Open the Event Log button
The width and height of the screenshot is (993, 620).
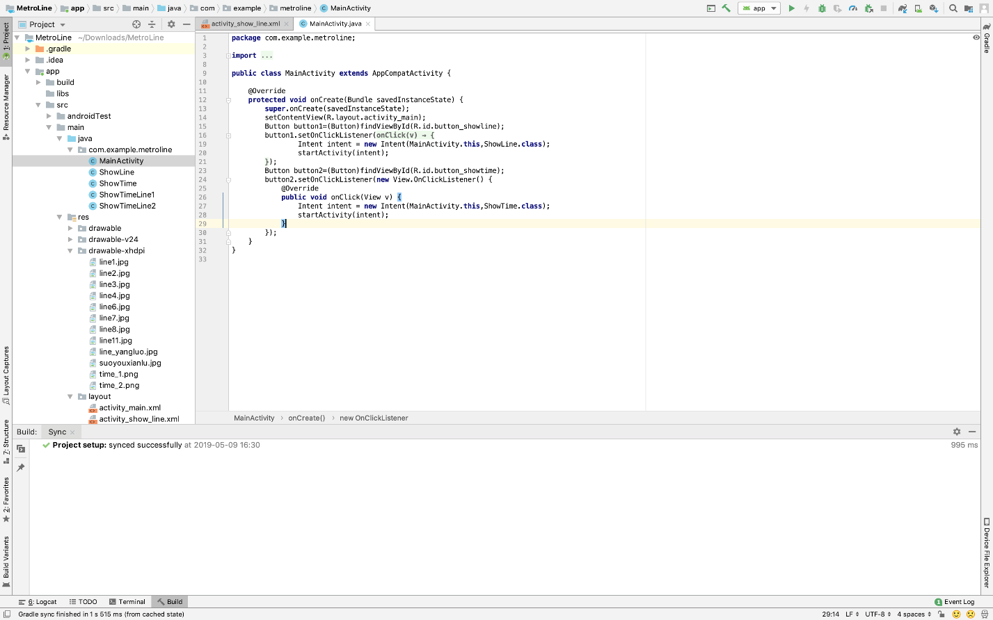[954, 602]
